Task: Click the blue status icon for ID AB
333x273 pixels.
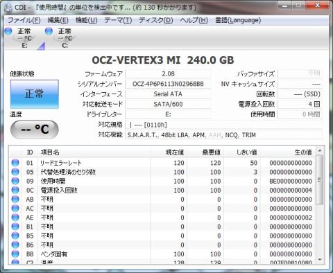Action: [x=15, y=199]
